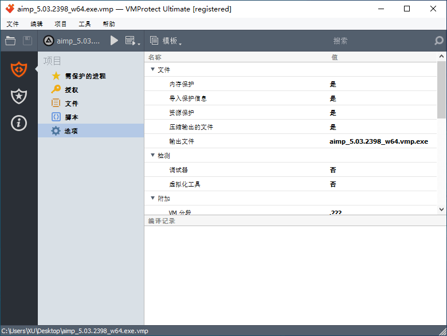The image size is (447, 336).
Task: Open the info details sidebar icon
Action: (19, 123)
